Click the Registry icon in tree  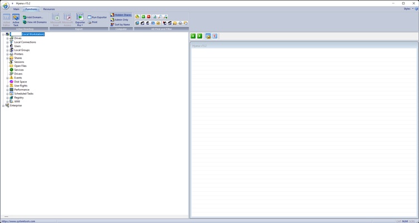[12, 98]
